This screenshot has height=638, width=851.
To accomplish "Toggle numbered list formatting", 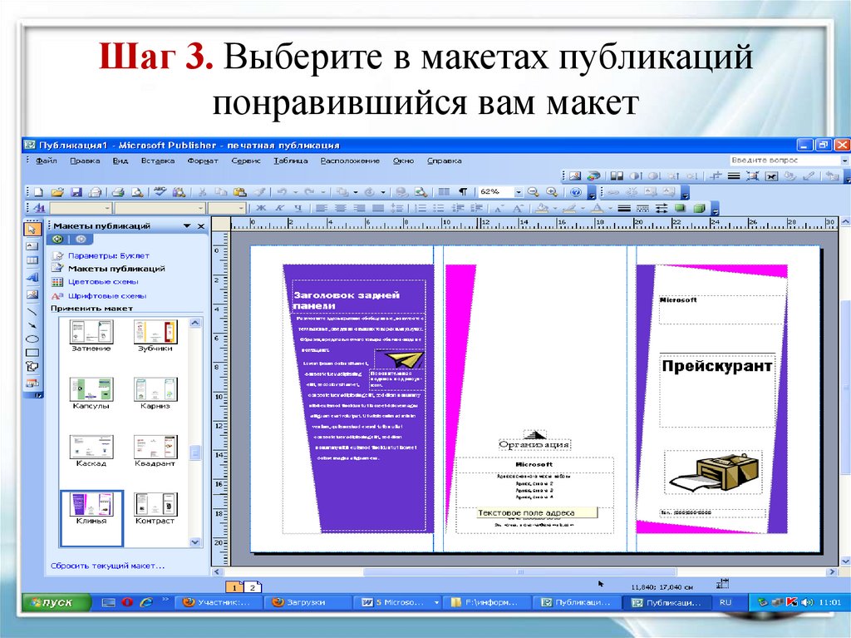I will click(420, 208).
